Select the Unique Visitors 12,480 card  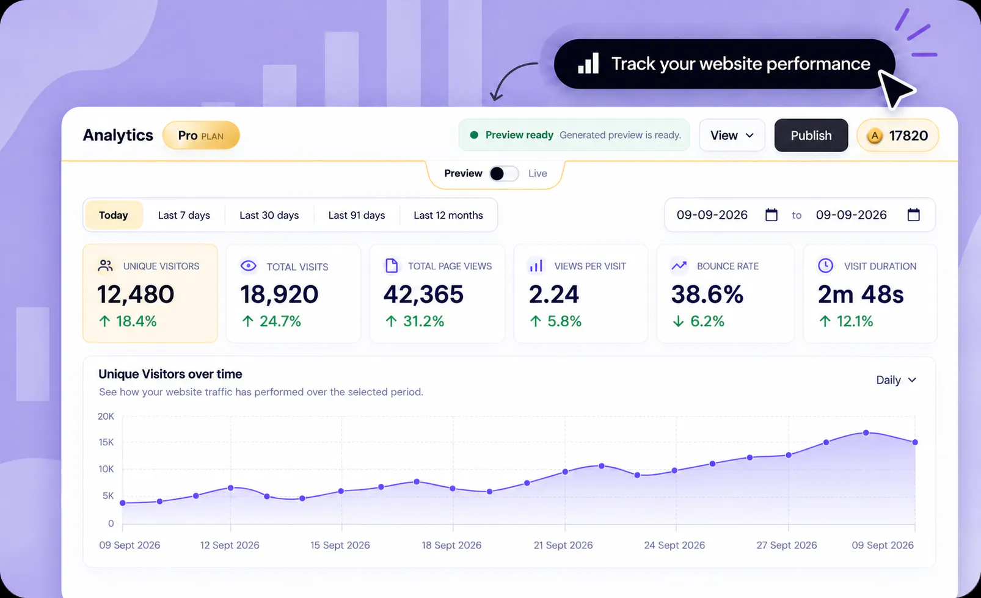[x=150, y=294]
